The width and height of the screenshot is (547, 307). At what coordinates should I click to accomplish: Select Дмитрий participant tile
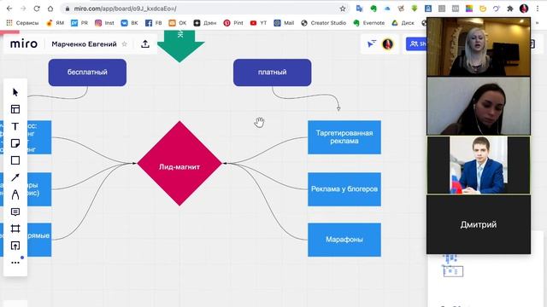click(479, 224)
